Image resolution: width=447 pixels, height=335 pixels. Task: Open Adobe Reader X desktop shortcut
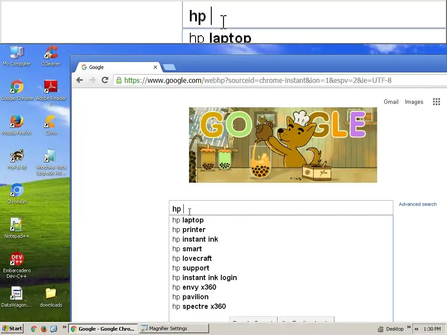click(51, 93)
